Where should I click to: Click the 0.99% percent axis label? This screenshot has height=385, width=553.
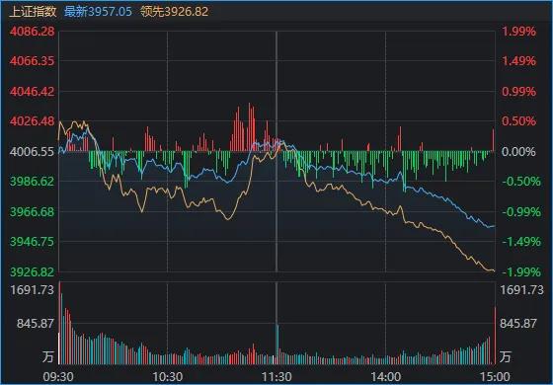pyautogui.click(x=518, y=92)
